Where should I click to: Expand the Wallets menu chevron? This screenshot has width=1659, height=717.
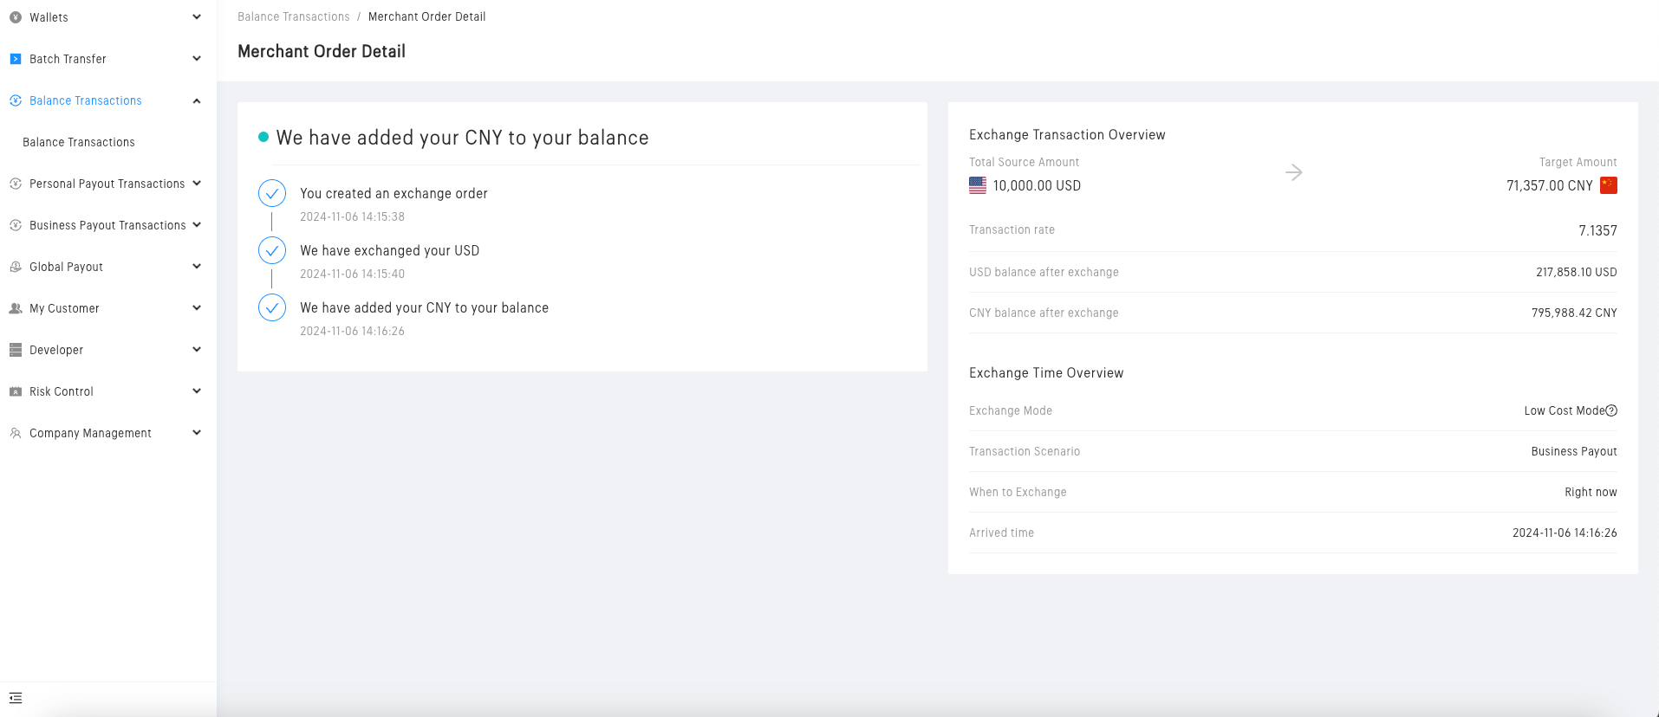(197, 17)
